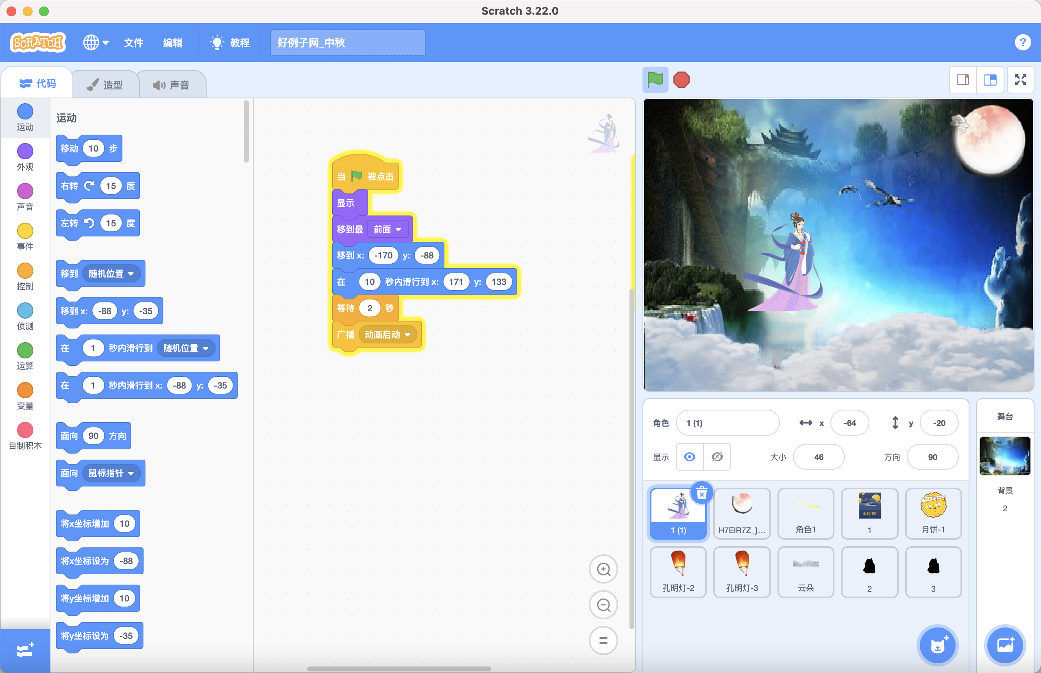Viewport: 1041px width, 673px height.
Task: Click the block palette vertical scrollbar
Action: 246,131
